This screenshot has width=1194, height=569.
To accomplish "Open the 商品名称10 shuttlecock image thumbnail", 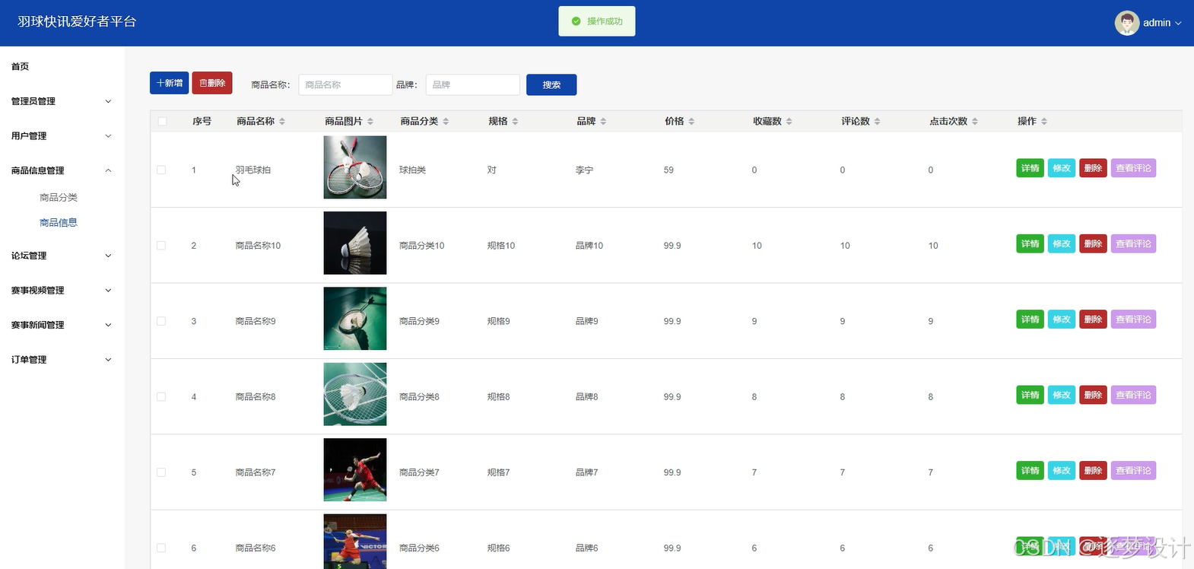I will pyautogui.click(x=355, y=243).
